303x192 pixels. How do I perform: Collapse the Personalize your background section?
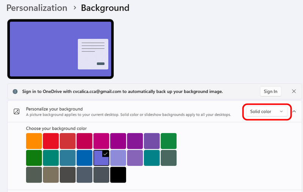294,112
